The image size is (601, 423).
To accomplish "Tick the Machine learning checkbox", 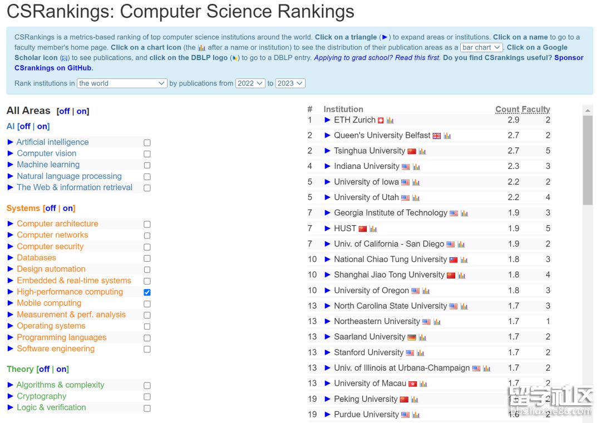I will click(x=147, y=166).
